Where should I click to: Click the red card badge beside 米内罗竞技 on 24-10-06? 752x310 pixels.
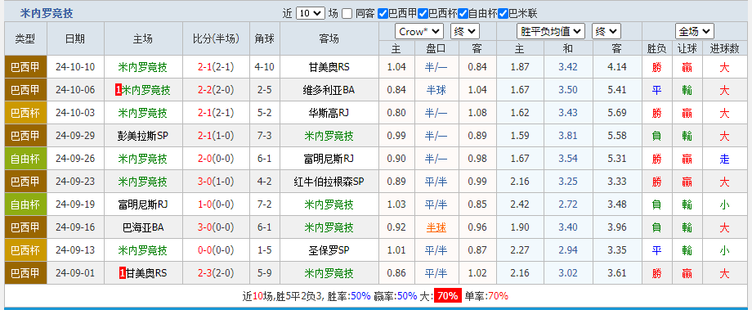point(119,90)
